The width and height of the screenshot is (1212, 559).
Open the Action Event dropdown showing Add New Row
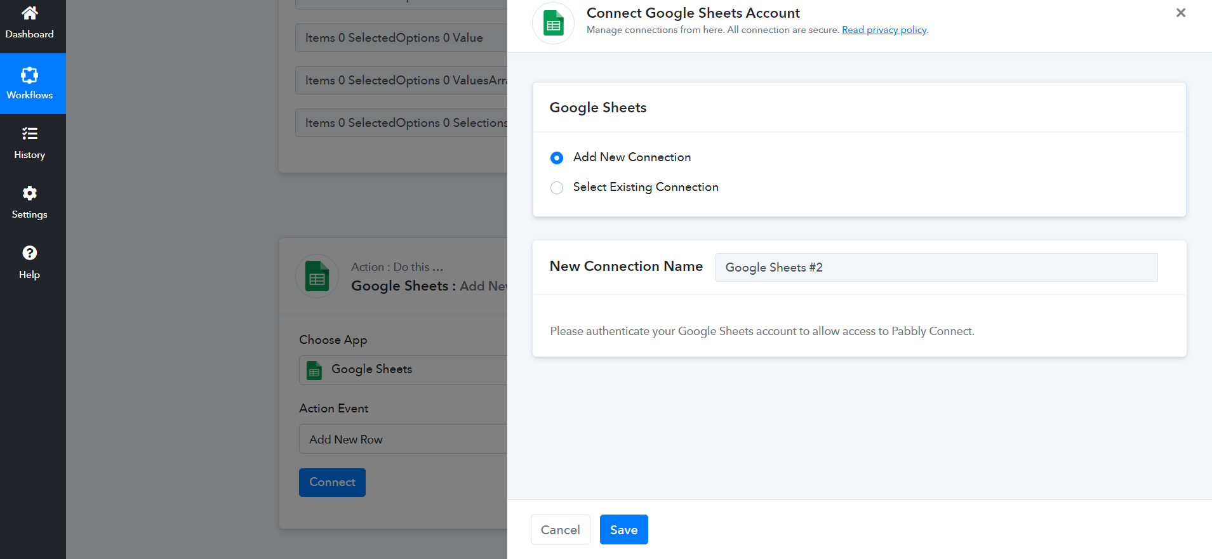point(403,439)
